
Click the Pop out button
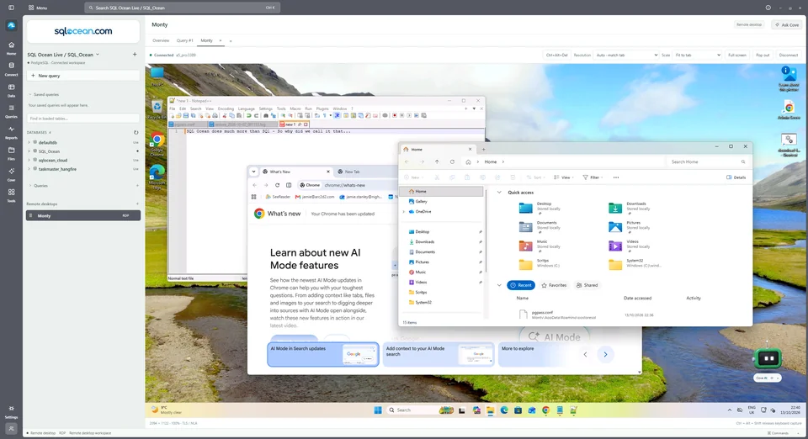coord(763,55)
